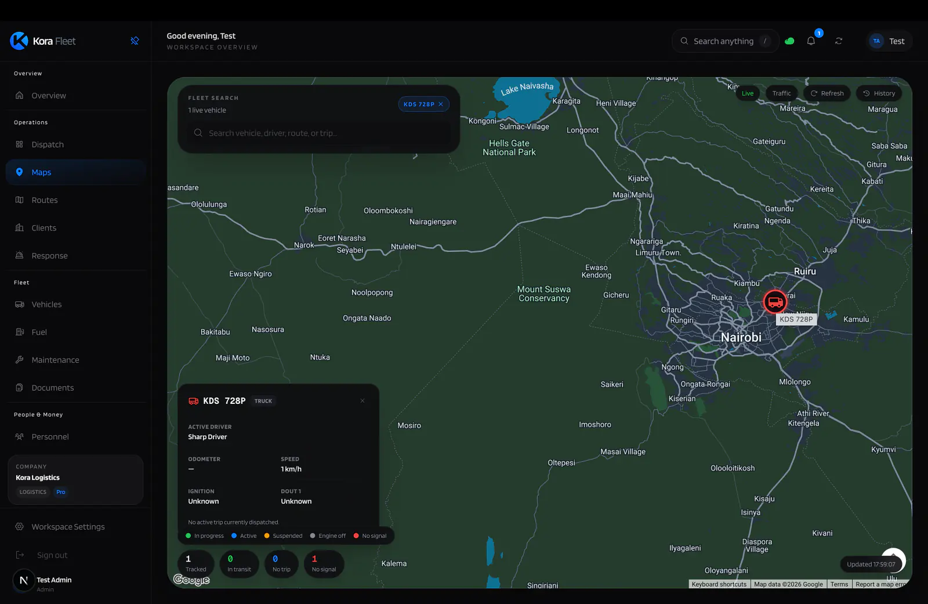The image size is (928, 604).
Task: Remove the KDS 728P filter chip
Action: pyautogui.click(x=441, y=104)
